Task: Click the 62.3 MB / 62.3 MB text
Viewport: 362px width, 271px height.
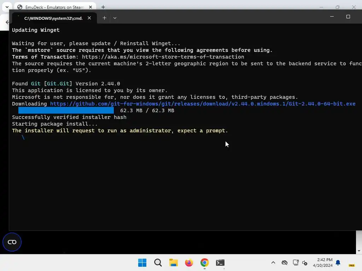Action: tap(147, 110)
